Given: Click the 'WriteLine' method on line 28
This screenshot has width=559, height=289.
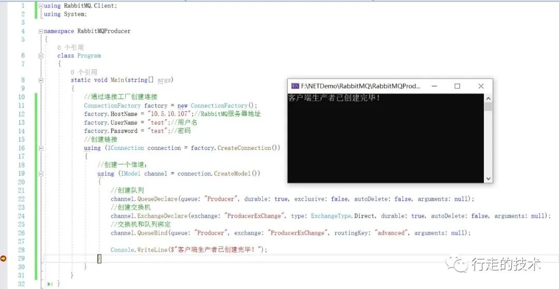Looking at the screenshot, I should [153, 250].
